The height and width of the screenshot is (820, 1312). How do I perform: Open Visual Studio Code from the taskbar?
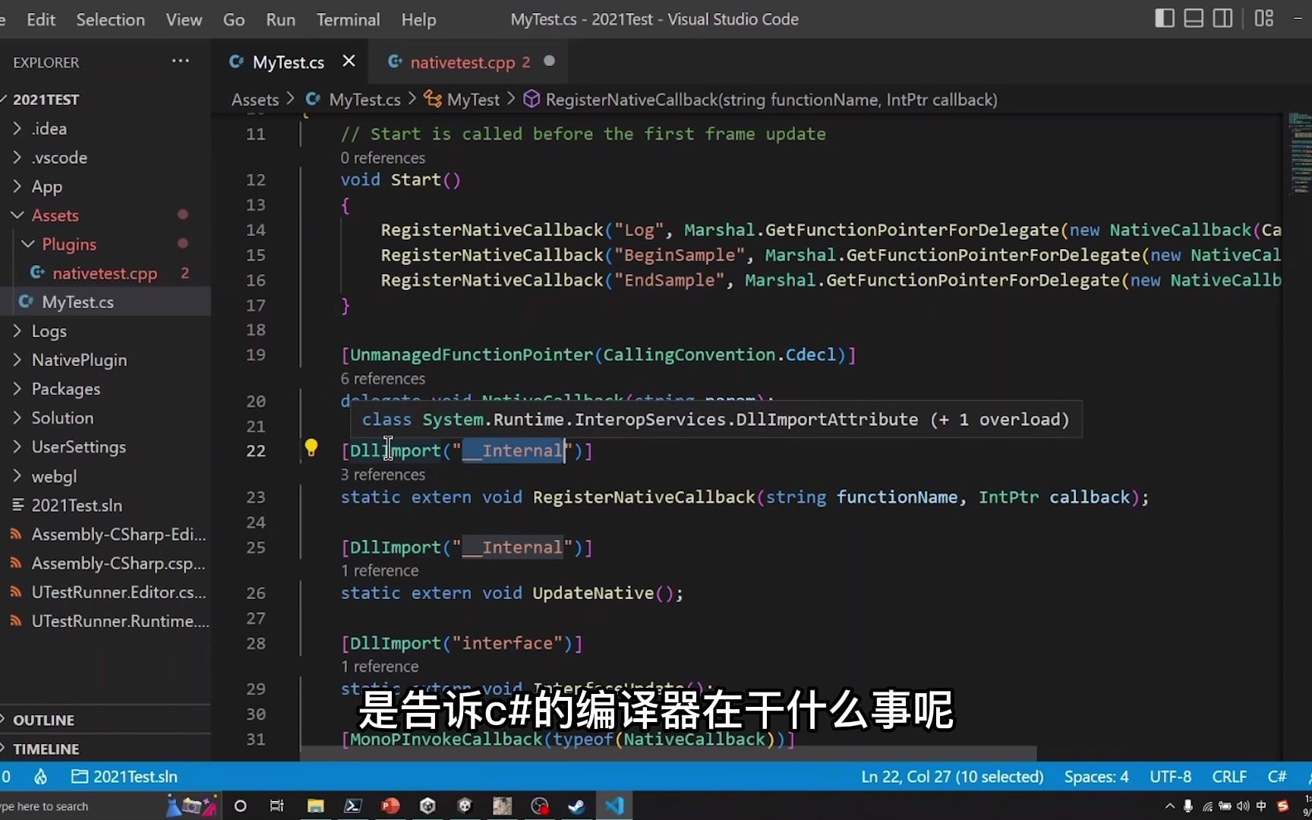614,806
